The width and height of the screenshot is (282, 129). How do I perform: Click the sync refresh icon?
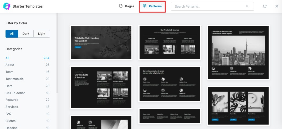[265, 6]
